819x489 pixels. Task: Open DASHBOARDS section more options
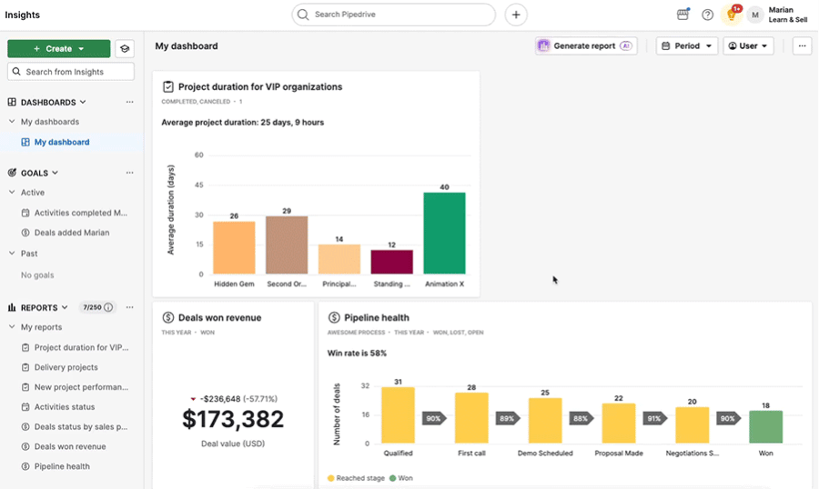[x=129, y=102]
